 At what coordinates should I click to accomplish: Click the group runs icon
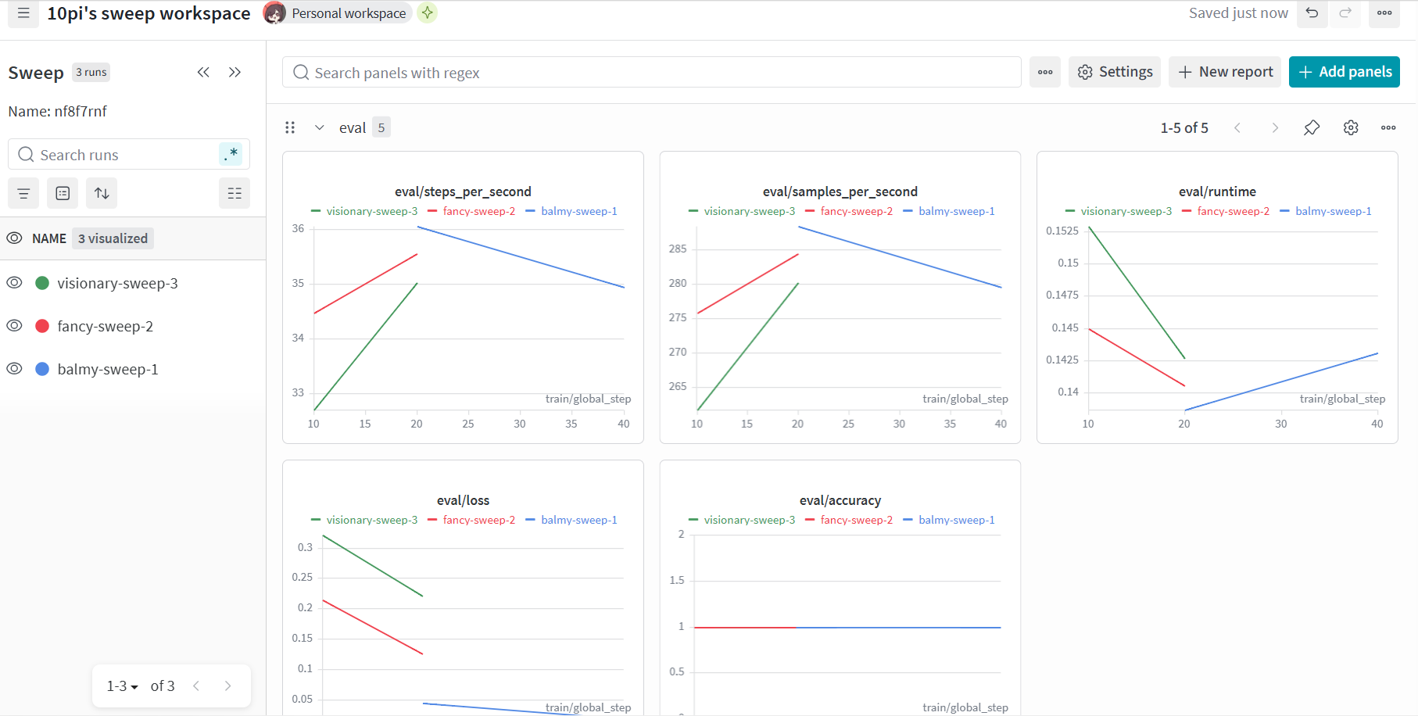coord(63,193)
